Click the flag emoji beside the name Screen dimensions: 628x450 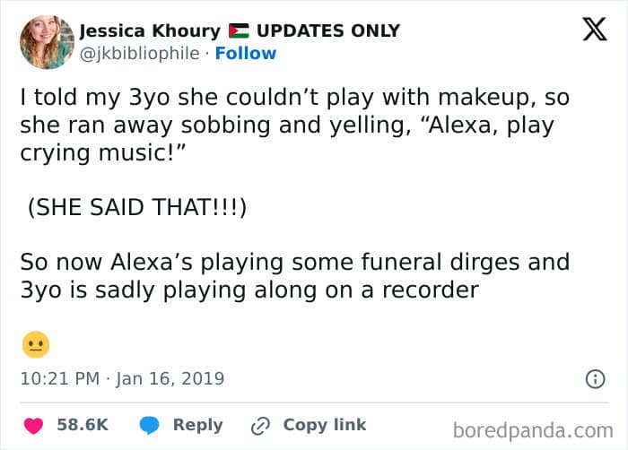click(238, 31)
